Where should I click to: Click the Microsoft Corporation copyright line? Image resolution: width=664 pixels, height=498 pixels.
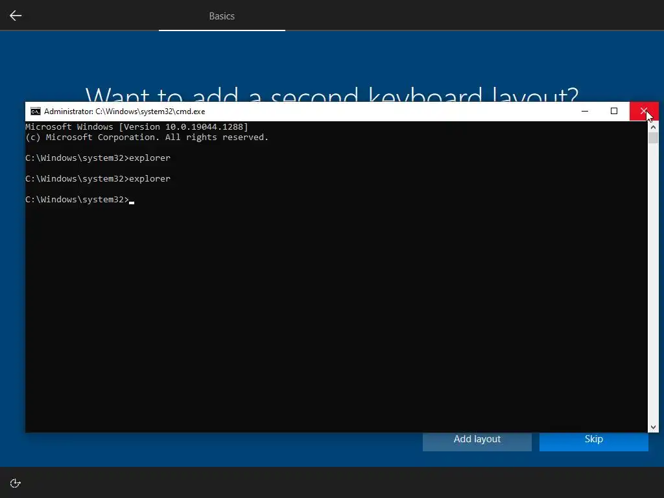(147, 137)
